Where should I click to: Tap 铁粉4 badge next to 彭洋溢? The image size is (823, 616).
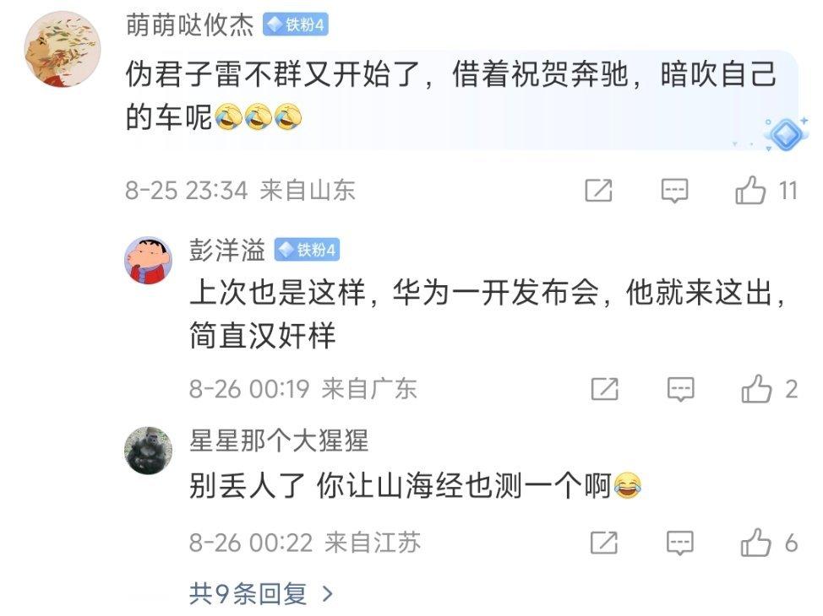pos(307,250)
